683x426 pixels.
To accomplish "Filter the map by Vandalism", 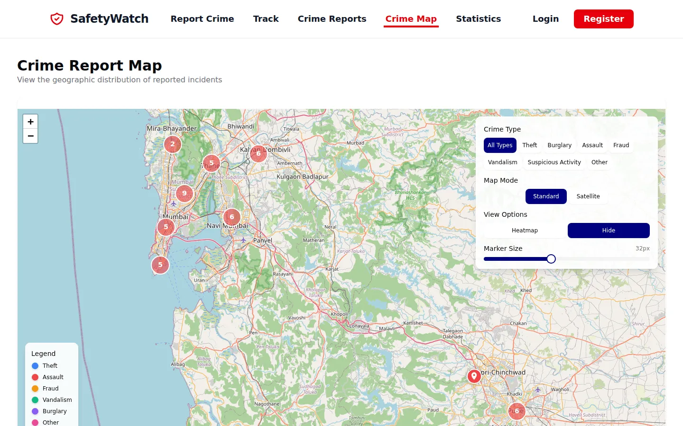I will (x=503, y=162).
